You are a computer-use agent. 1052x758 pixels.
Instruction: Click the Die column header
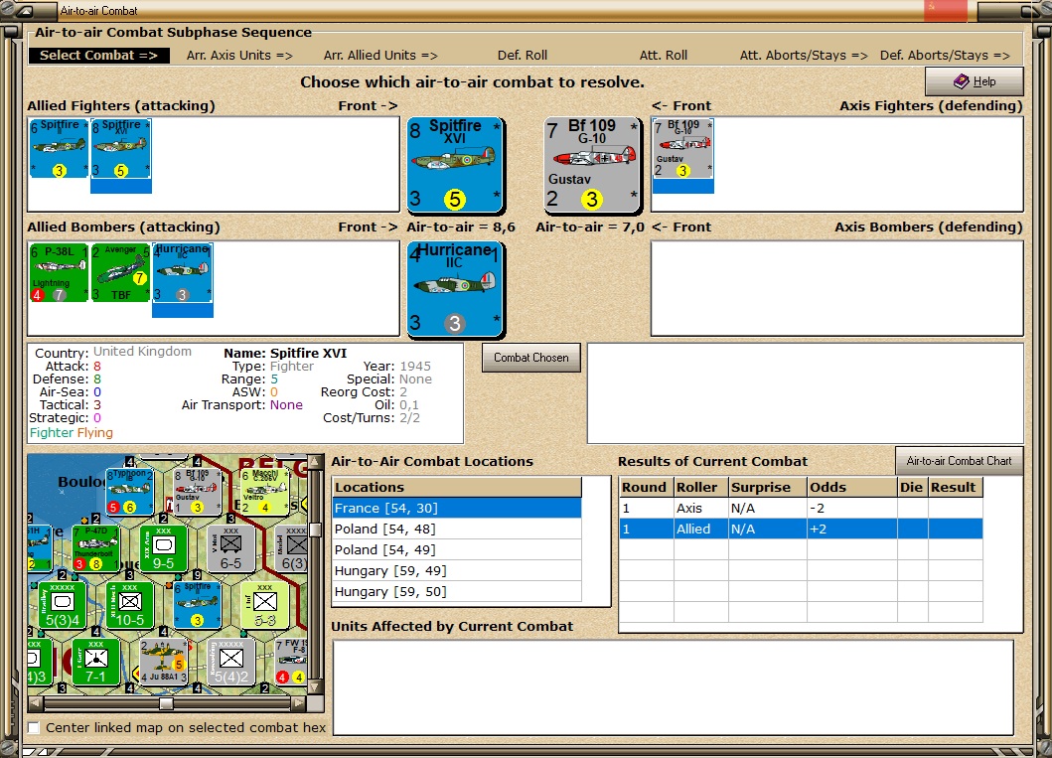pos(913,487)
